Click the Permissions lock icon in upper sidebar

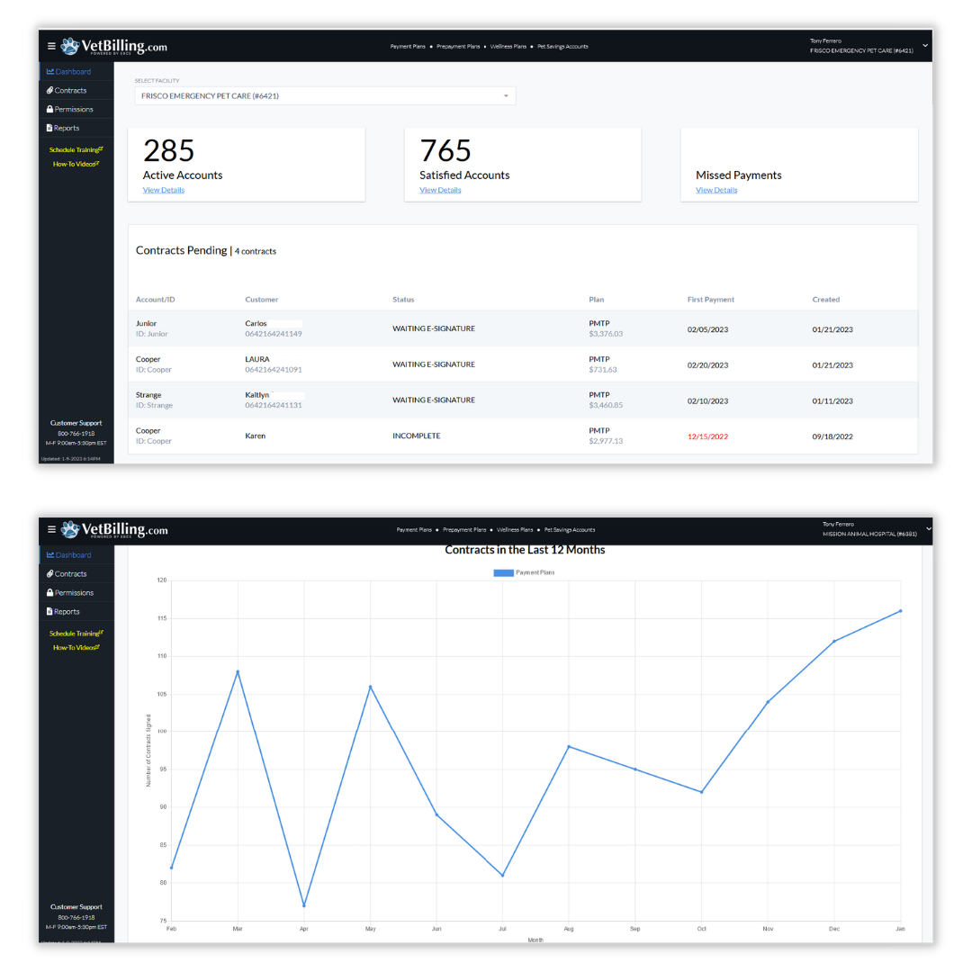click(x=49, y=109)
